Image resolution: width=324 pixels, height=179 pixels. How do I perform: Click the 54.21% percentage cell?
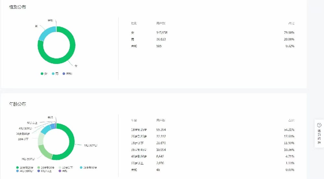tap(289, 130)
